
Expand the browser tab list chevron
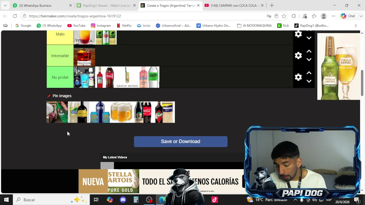(5, 5)
